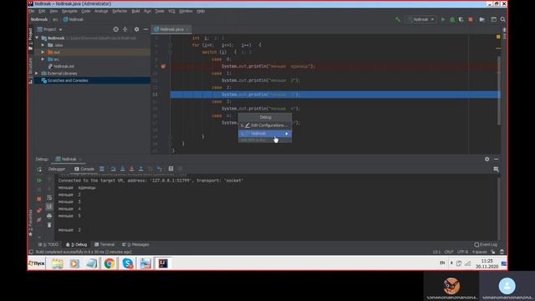Open the Messages tool window button

pyautogui.click(x=135, y=245)
